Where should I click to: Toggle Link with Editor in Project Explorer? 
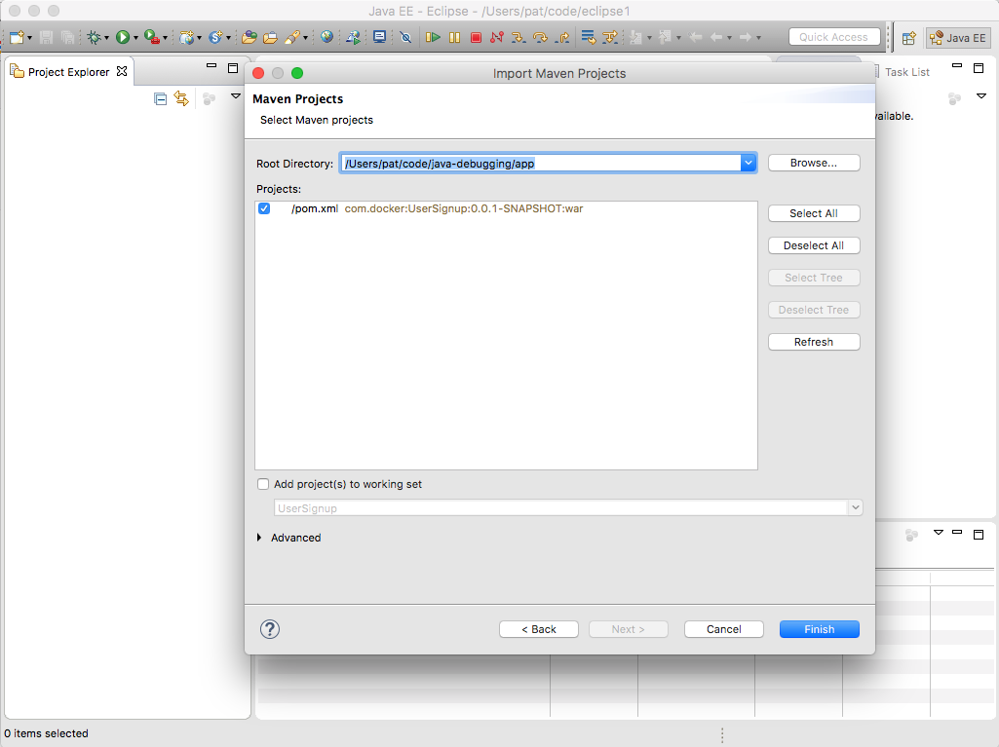pos(181,98)
